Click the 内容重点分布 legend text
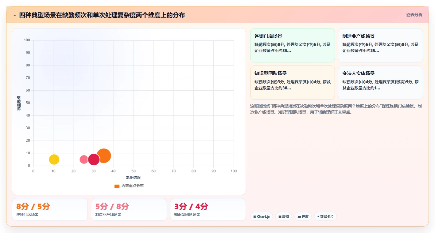The image size is (435, 233). point(132,186)
